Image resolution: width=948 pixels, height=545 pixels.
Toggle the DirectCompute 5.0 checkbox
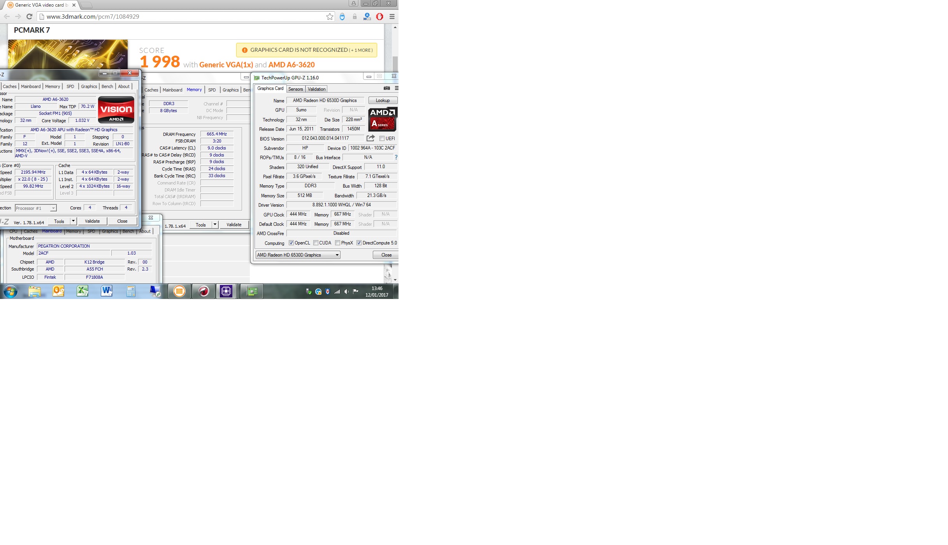click(359, 243)
